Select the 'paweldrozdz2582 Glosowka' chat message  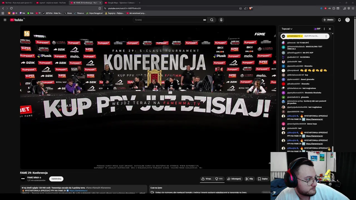tap(305, 66)
